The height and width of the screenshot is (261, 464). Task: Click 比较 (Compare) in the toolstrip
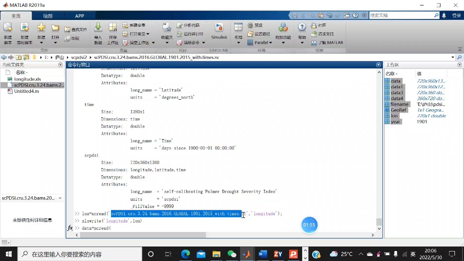tap(72, 38)
